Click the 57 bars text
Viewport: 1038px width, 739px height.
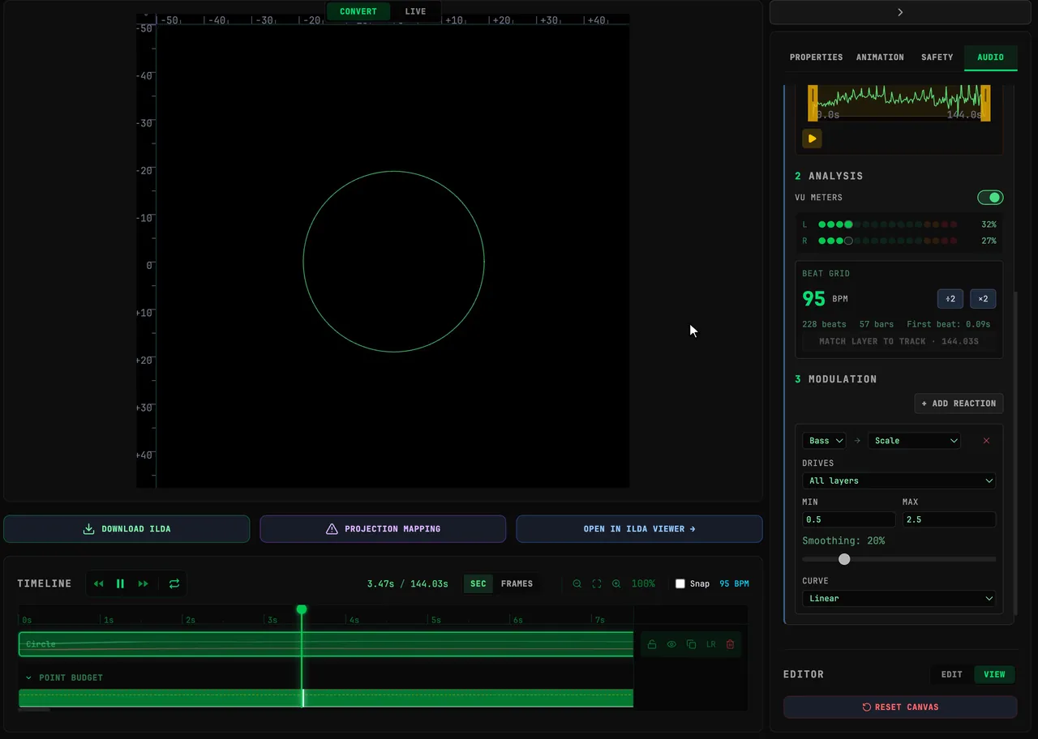[877, 324]
